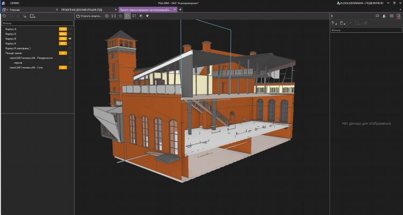Click the first greyed-out icon right of the history clock
This screenshot has width=403, height=215.
coord(11,16)
